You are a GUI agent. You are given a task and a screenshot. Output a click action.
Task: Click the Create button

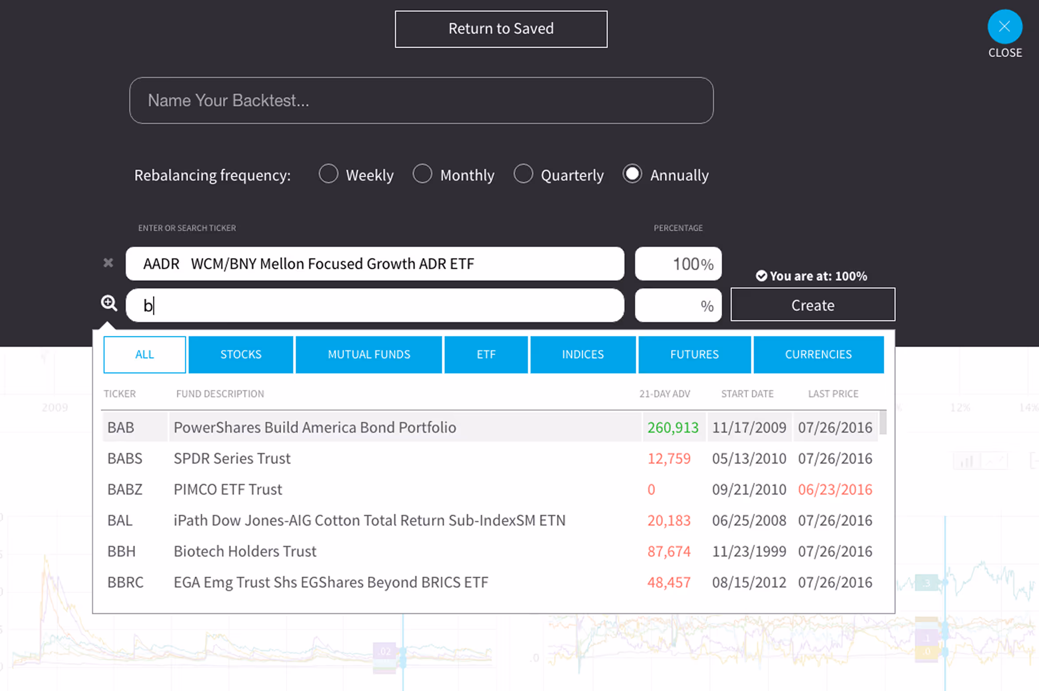click(x=812, y=305)
